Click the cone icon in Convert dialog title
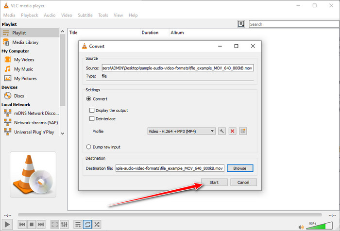The image size is (340, 231). pos(85,46)
